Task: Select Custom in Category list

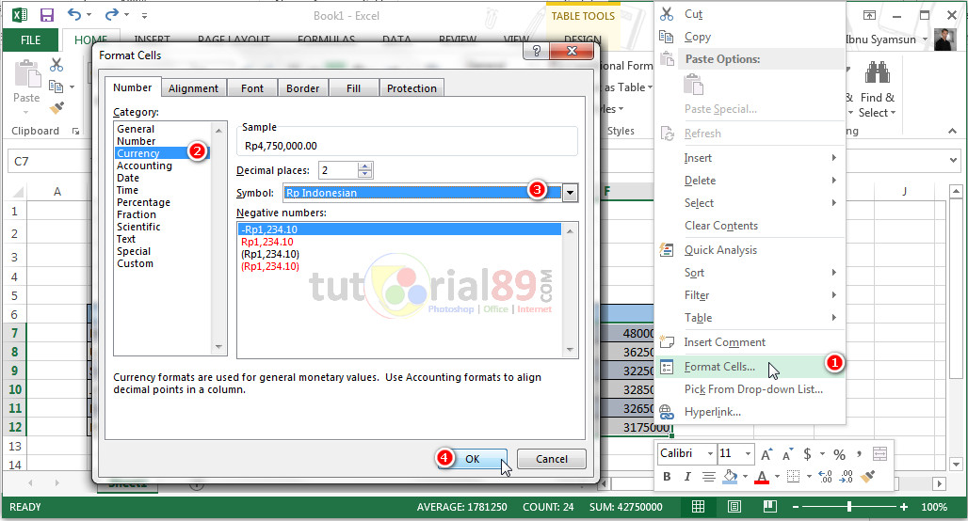Action: click(136, 263)
